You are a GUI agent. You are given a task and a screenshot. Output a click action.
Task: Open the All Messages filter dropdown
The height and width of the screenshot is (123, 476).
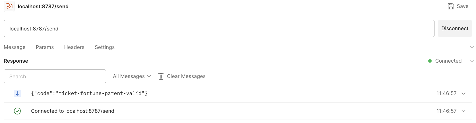coord(132,76)
